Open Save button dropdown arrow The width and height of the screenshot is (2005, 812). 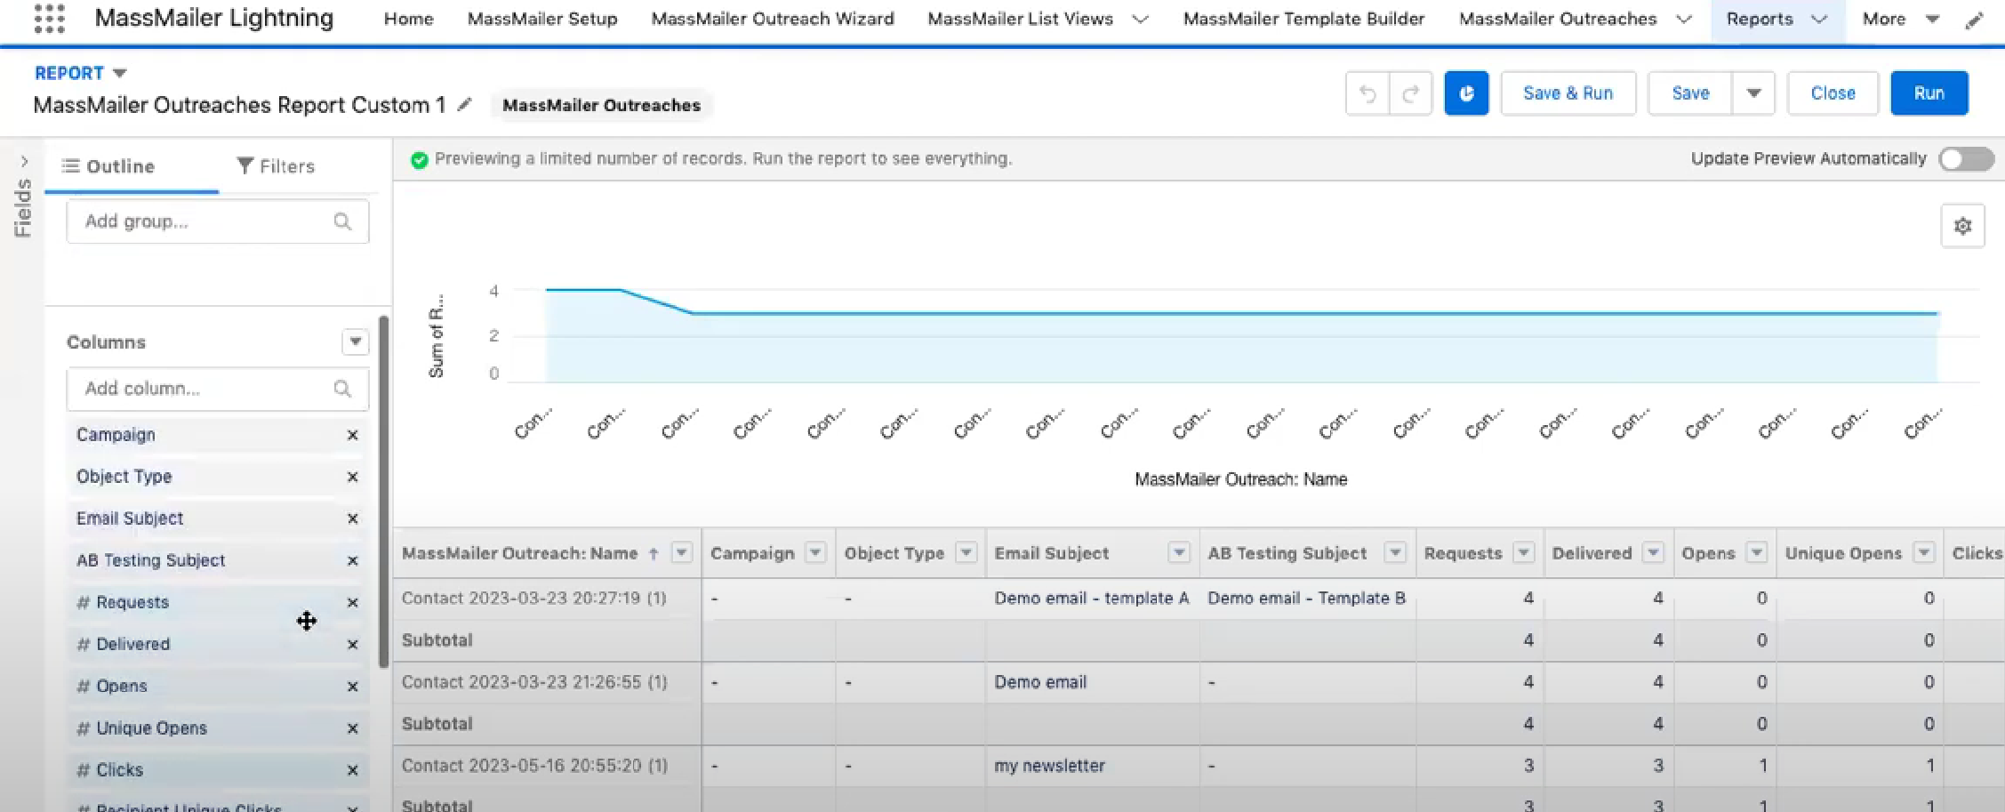point(1753,93)
